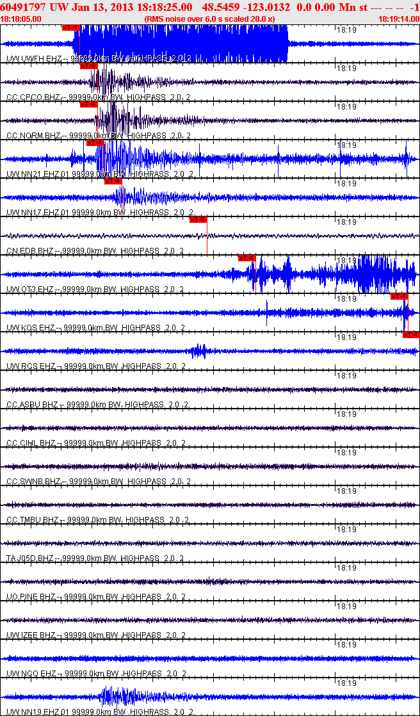Select the xT 4 pick flag on KOS trace
The width and height of the screenshot is (420, 716).
[x=400, y=297]
